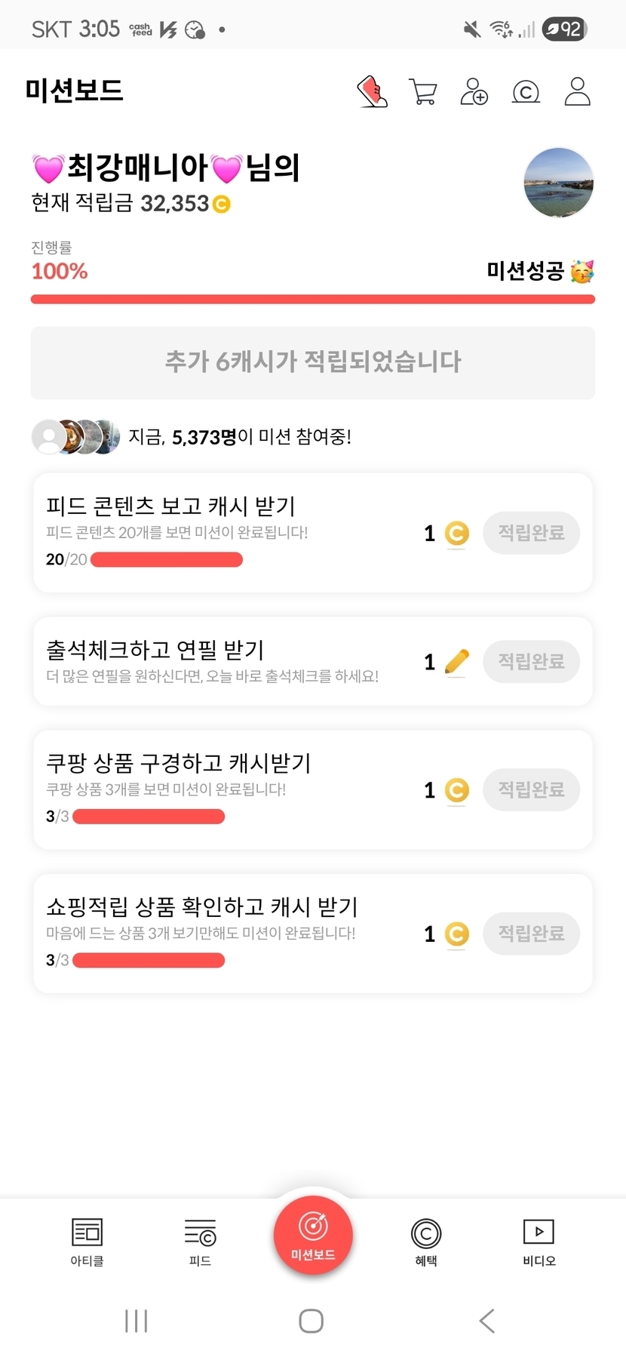This screenshot has width=626, height=1357.
Task: Click the 추가 6캐시 적립 banner
Action: click(313, 362)
